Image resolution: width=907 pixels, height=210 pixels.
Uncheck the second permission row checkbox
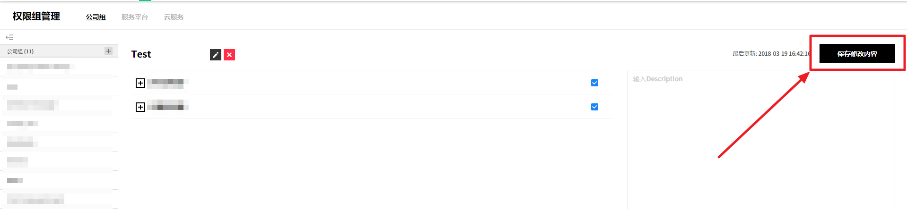point(594,107)
